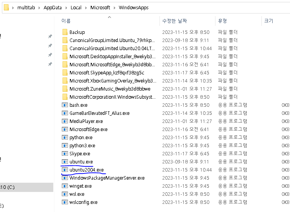Sort by the 크기 column header
Viewport: 290px width, 212px height.
276,21
